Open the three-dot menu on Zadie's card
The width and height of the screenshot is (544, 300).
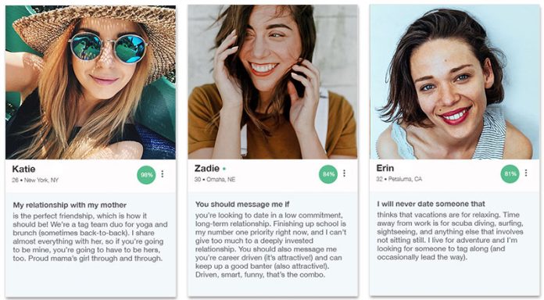tap(344, 173)
